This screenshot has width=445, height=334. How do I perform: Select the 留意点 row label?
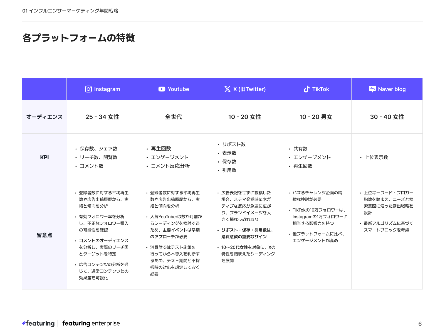(44, 235)
